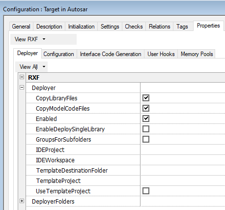Viewport: 225px width, 210px height.
Task: Click the IDEProject value field
Action: tap(183, 150)
